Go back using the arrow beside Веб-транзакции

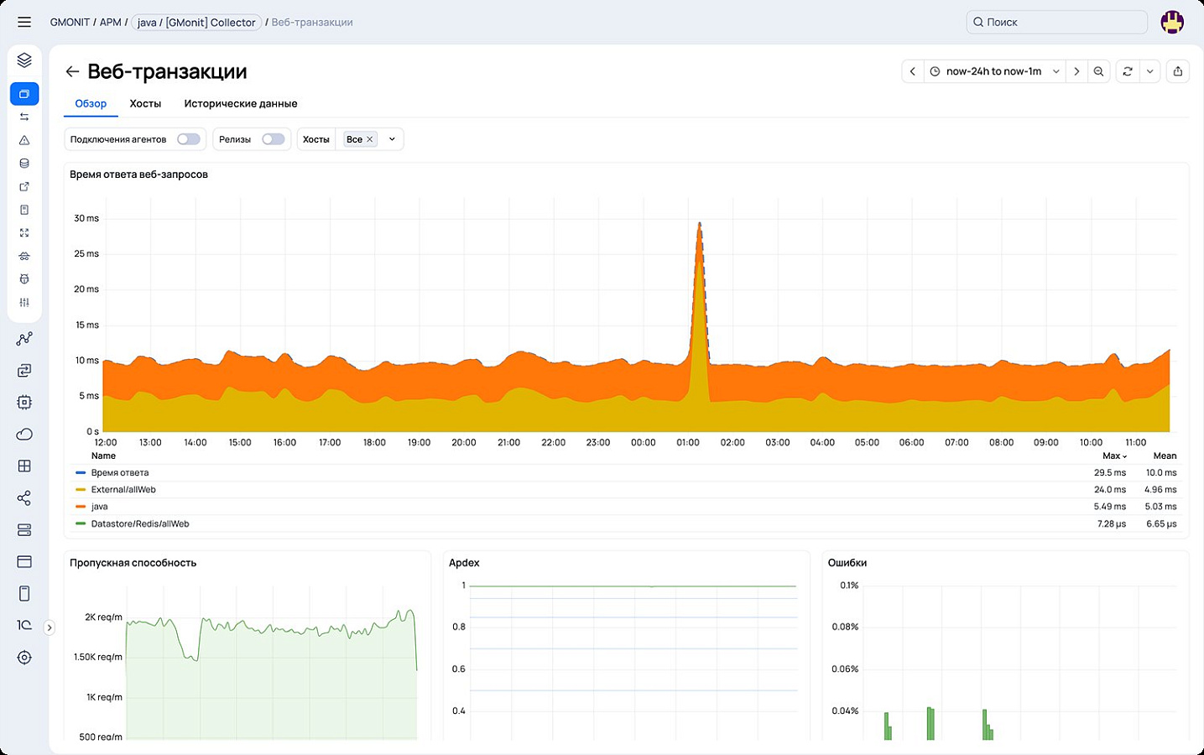click(72, 71)
